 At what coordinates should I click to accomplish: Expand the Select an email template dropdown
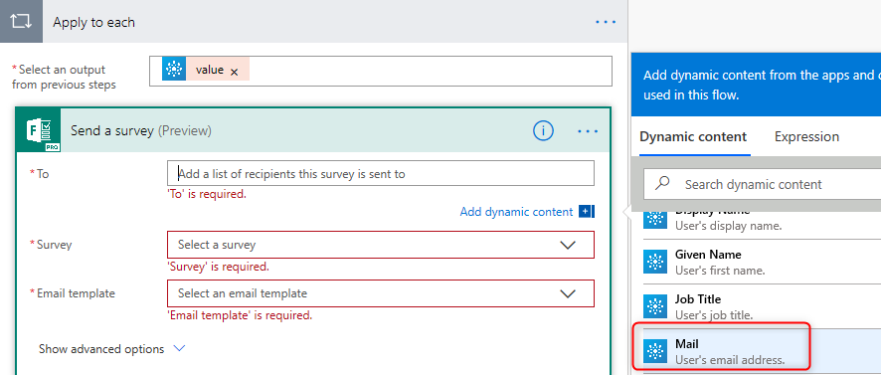tap(568, 293)
